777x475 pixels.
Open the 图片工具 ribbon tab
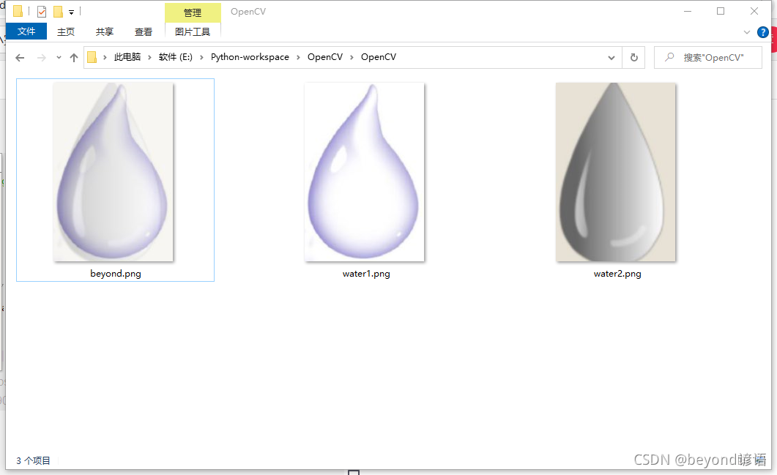(193, 31)
